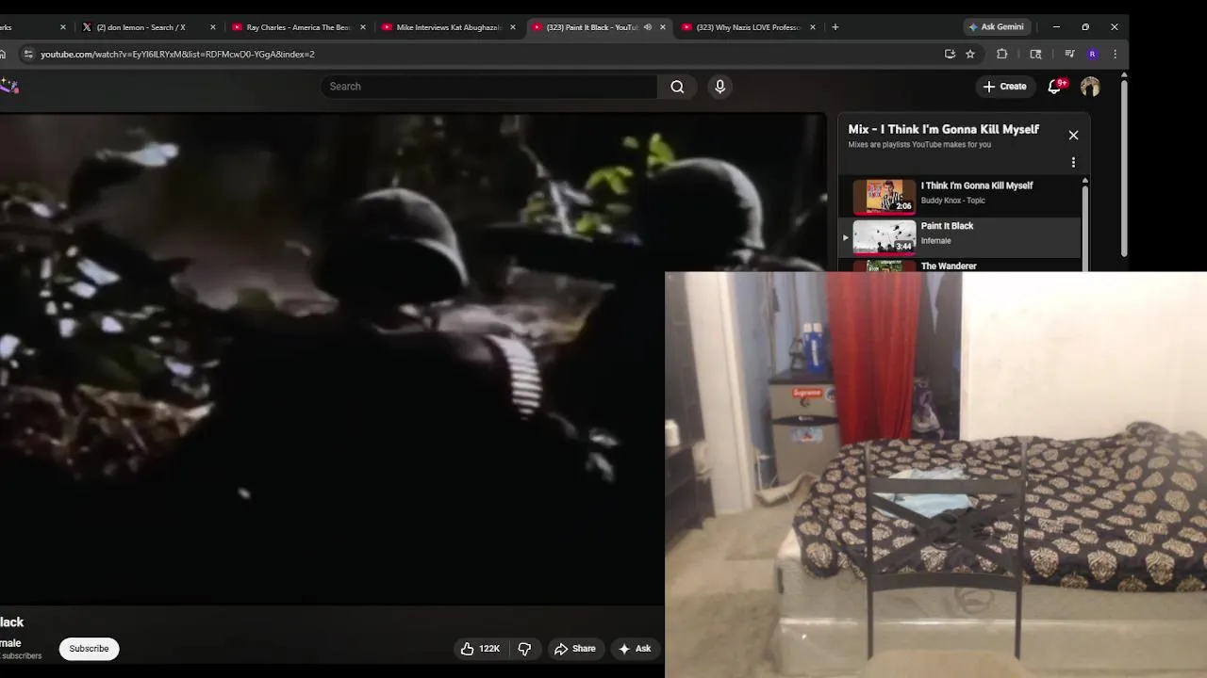Open a new browser tab
The height and width of the screenshot is (678, 1207).
[x=835, y=27]
